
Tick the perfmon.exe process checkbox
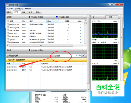click(x=8, y=24)
